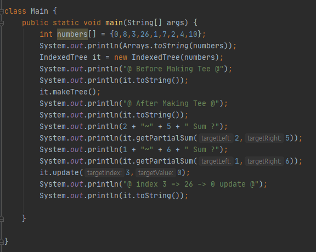Click last it.toString() println line
The image size is (316, 252).
pos(114,195)
